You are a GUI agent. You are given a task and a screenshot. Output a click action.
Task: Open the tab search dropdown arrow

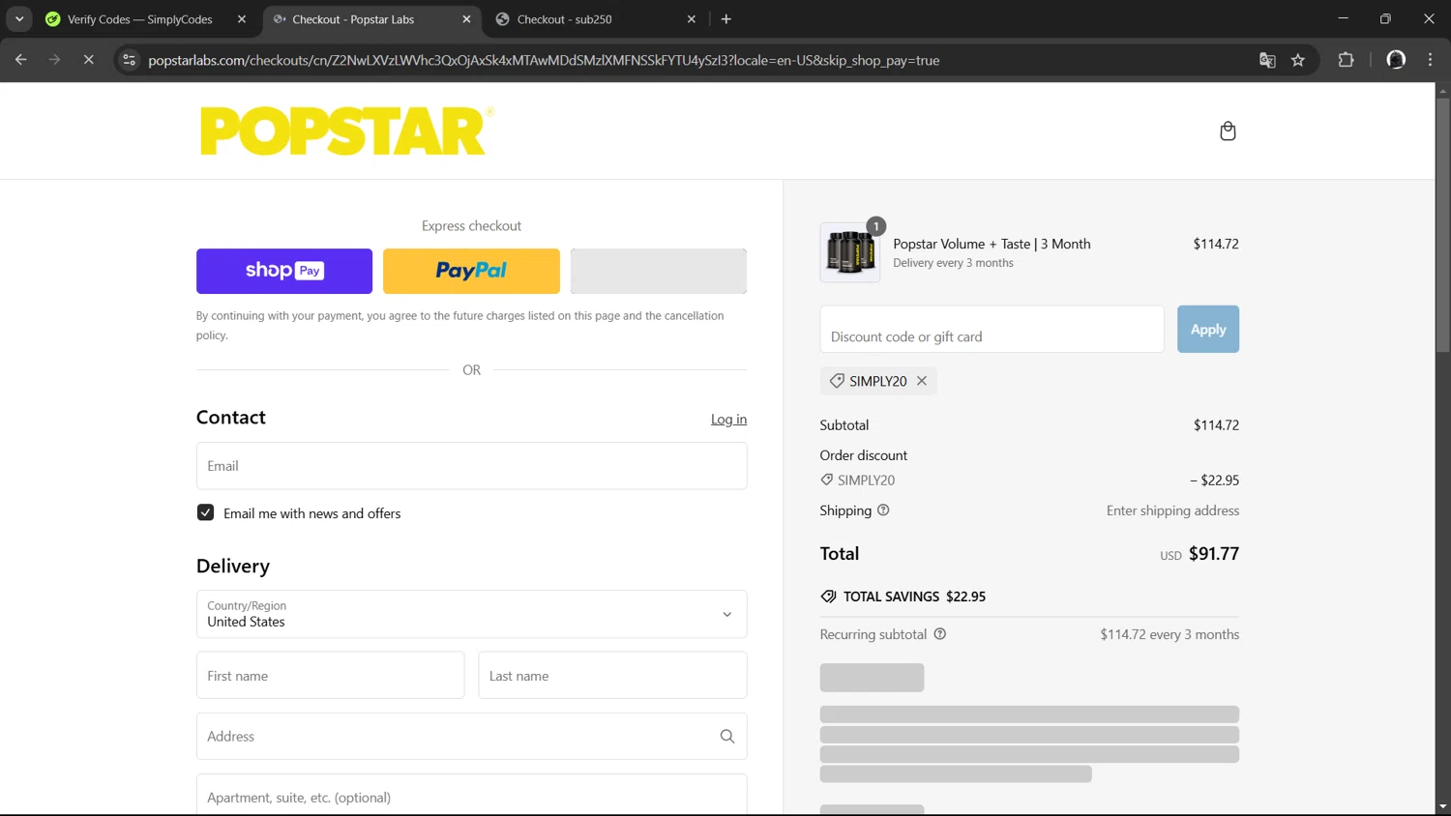19,19
